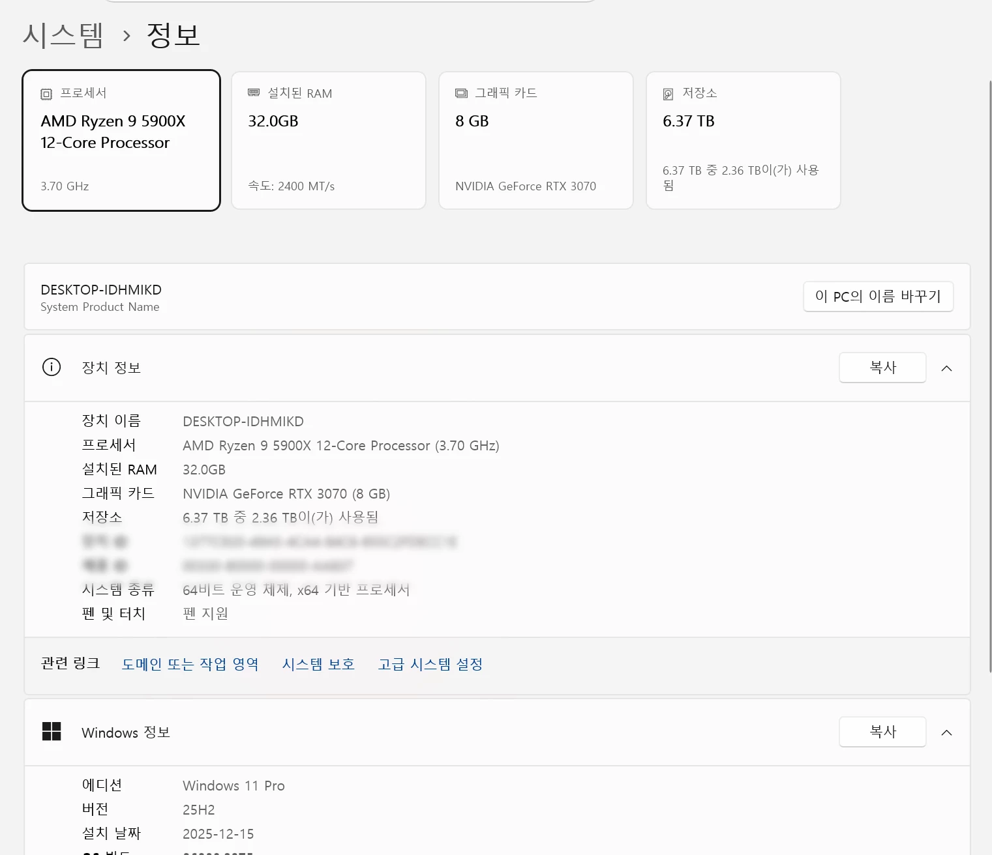Open the 도메인 또는 작업 영역 link

pos(190,664)
